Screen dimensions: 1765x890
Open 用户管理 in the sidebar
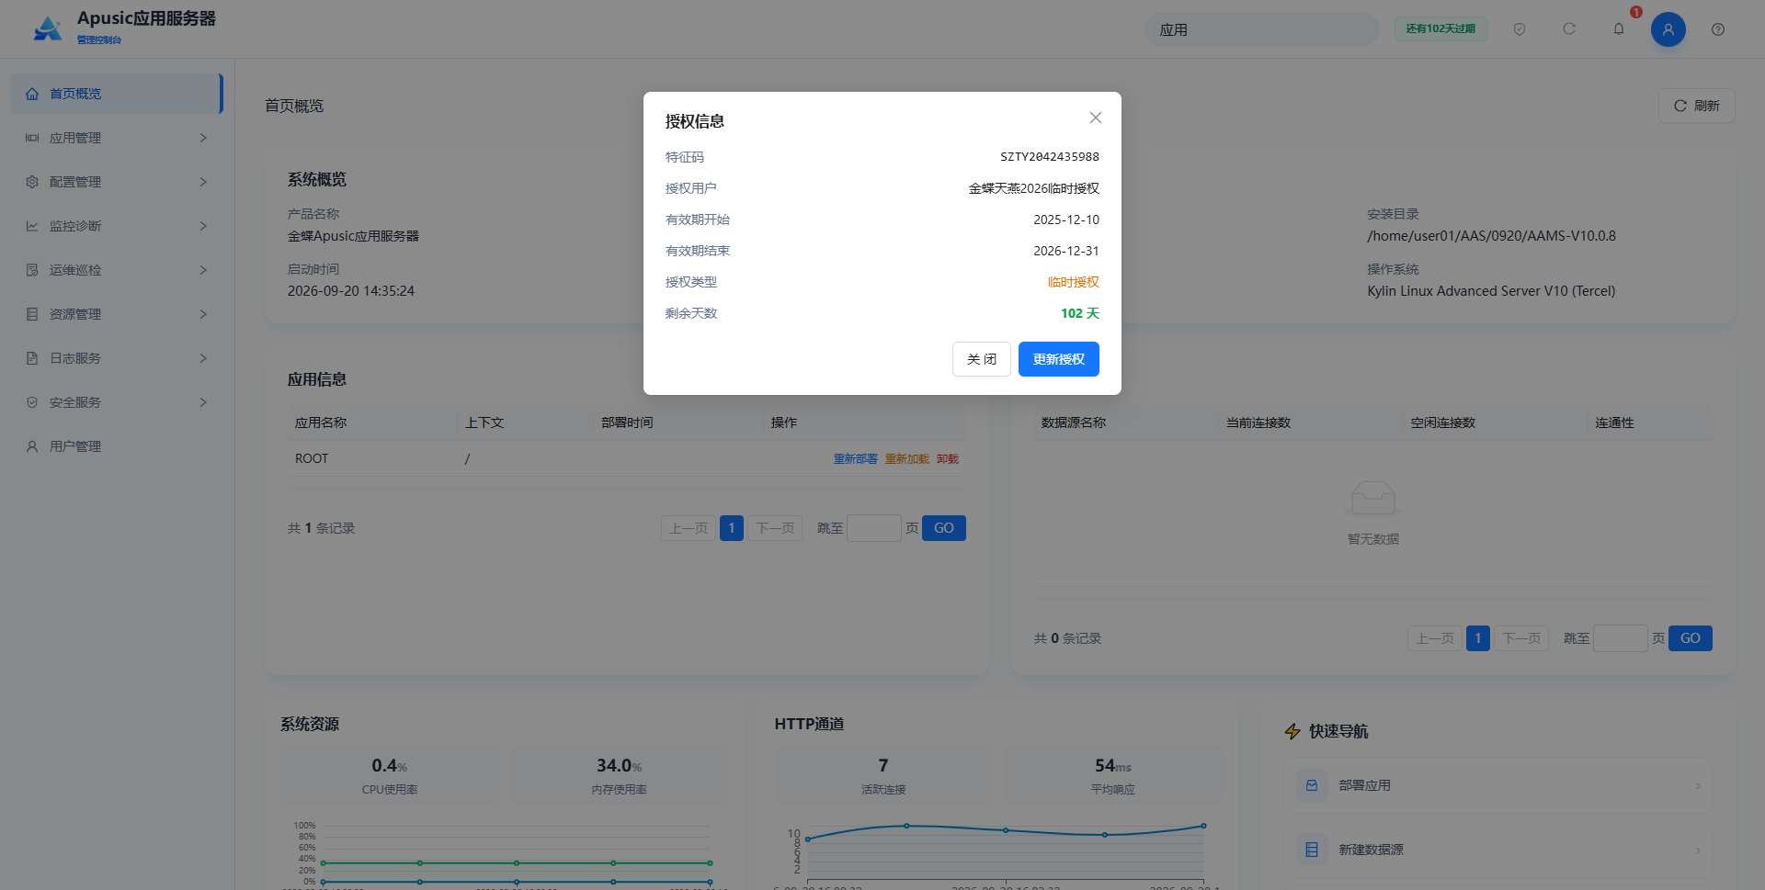click(x=117, y=446)
